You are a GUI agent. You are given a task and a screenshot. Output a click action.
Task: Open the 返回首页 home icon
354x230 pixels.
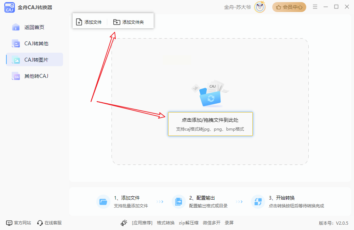16,27
